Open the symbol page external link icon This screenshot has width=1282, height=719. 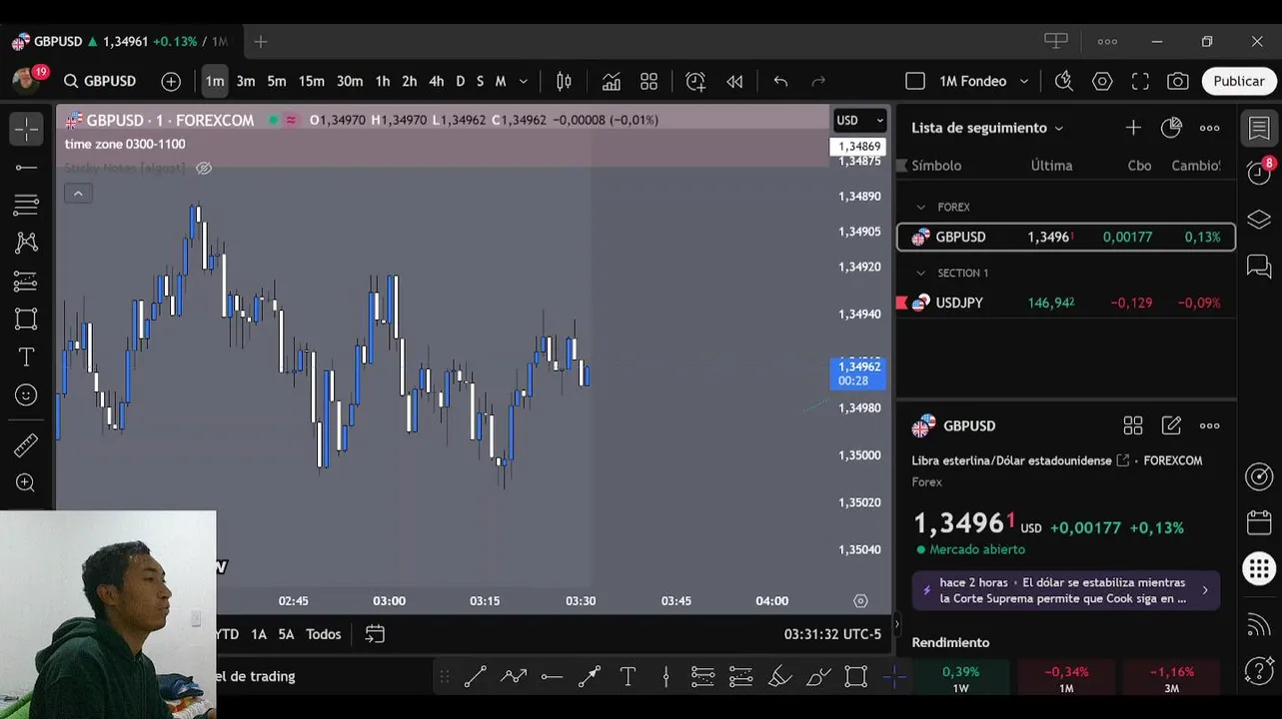1122,460
